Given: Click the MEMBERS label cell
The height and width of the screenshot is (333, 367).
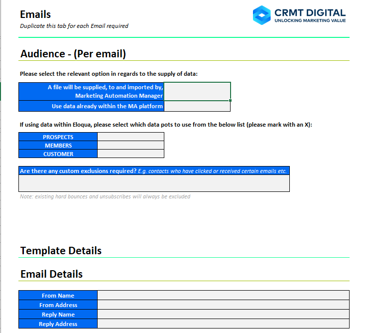Looking at the screenshot, I should pyautogui.click(x=58, y=145).
